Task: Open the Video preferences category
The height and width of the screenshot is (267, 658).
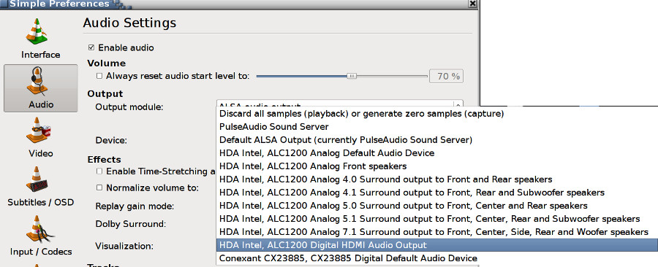Action: (x=41, y=137)
